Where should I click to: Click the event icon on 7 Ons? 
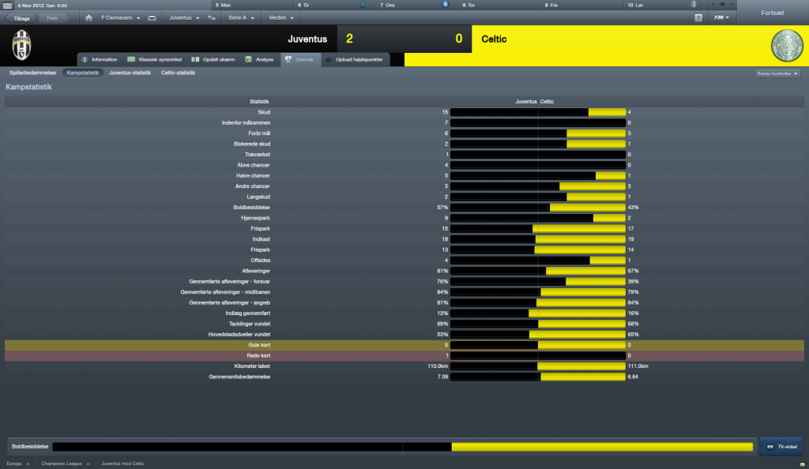[445, 5]
